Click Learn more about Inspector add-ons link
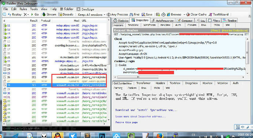253x138 pixels. pos(140,116)
